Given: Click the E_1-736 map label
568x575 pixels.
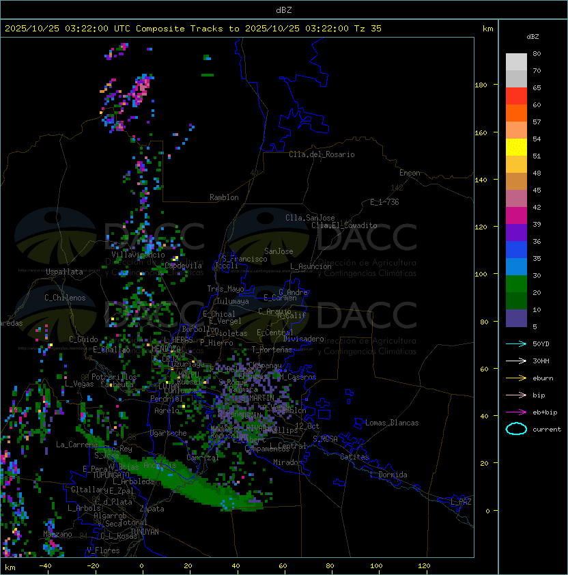Looking at the screenshot, I should click(x=384, y=202).
